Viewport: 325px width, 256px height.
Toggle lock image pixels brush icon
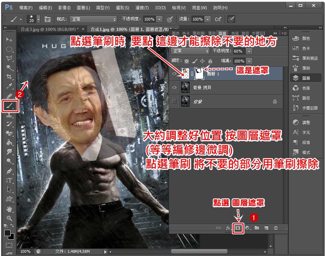coord(194,61)
